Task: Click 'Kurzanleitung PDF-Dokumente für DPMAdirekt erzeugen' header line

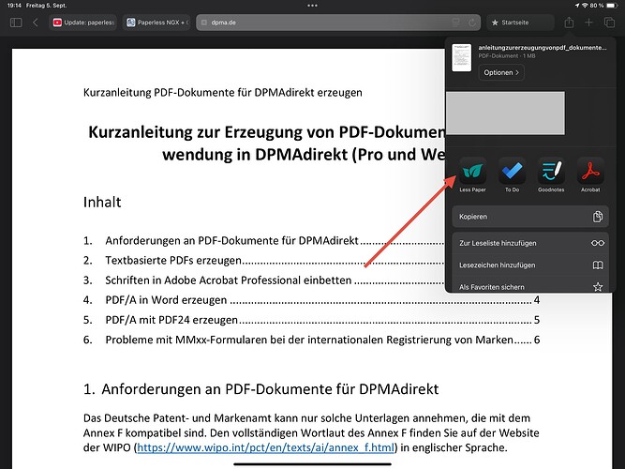Action: (223, 93)
